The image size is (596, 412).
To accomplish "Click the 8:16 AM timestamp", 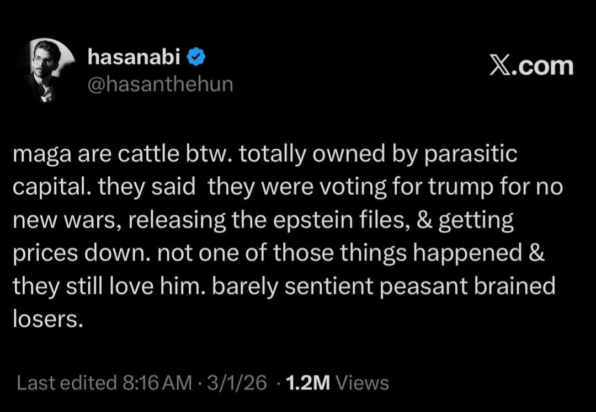I will coord(155,383).
